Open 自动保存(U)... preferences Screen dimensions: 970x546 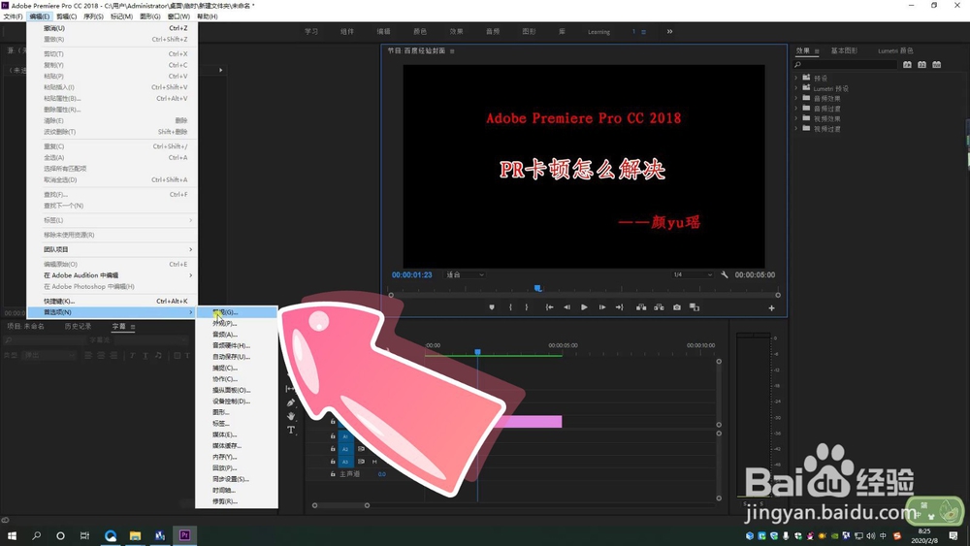point(237,357)
